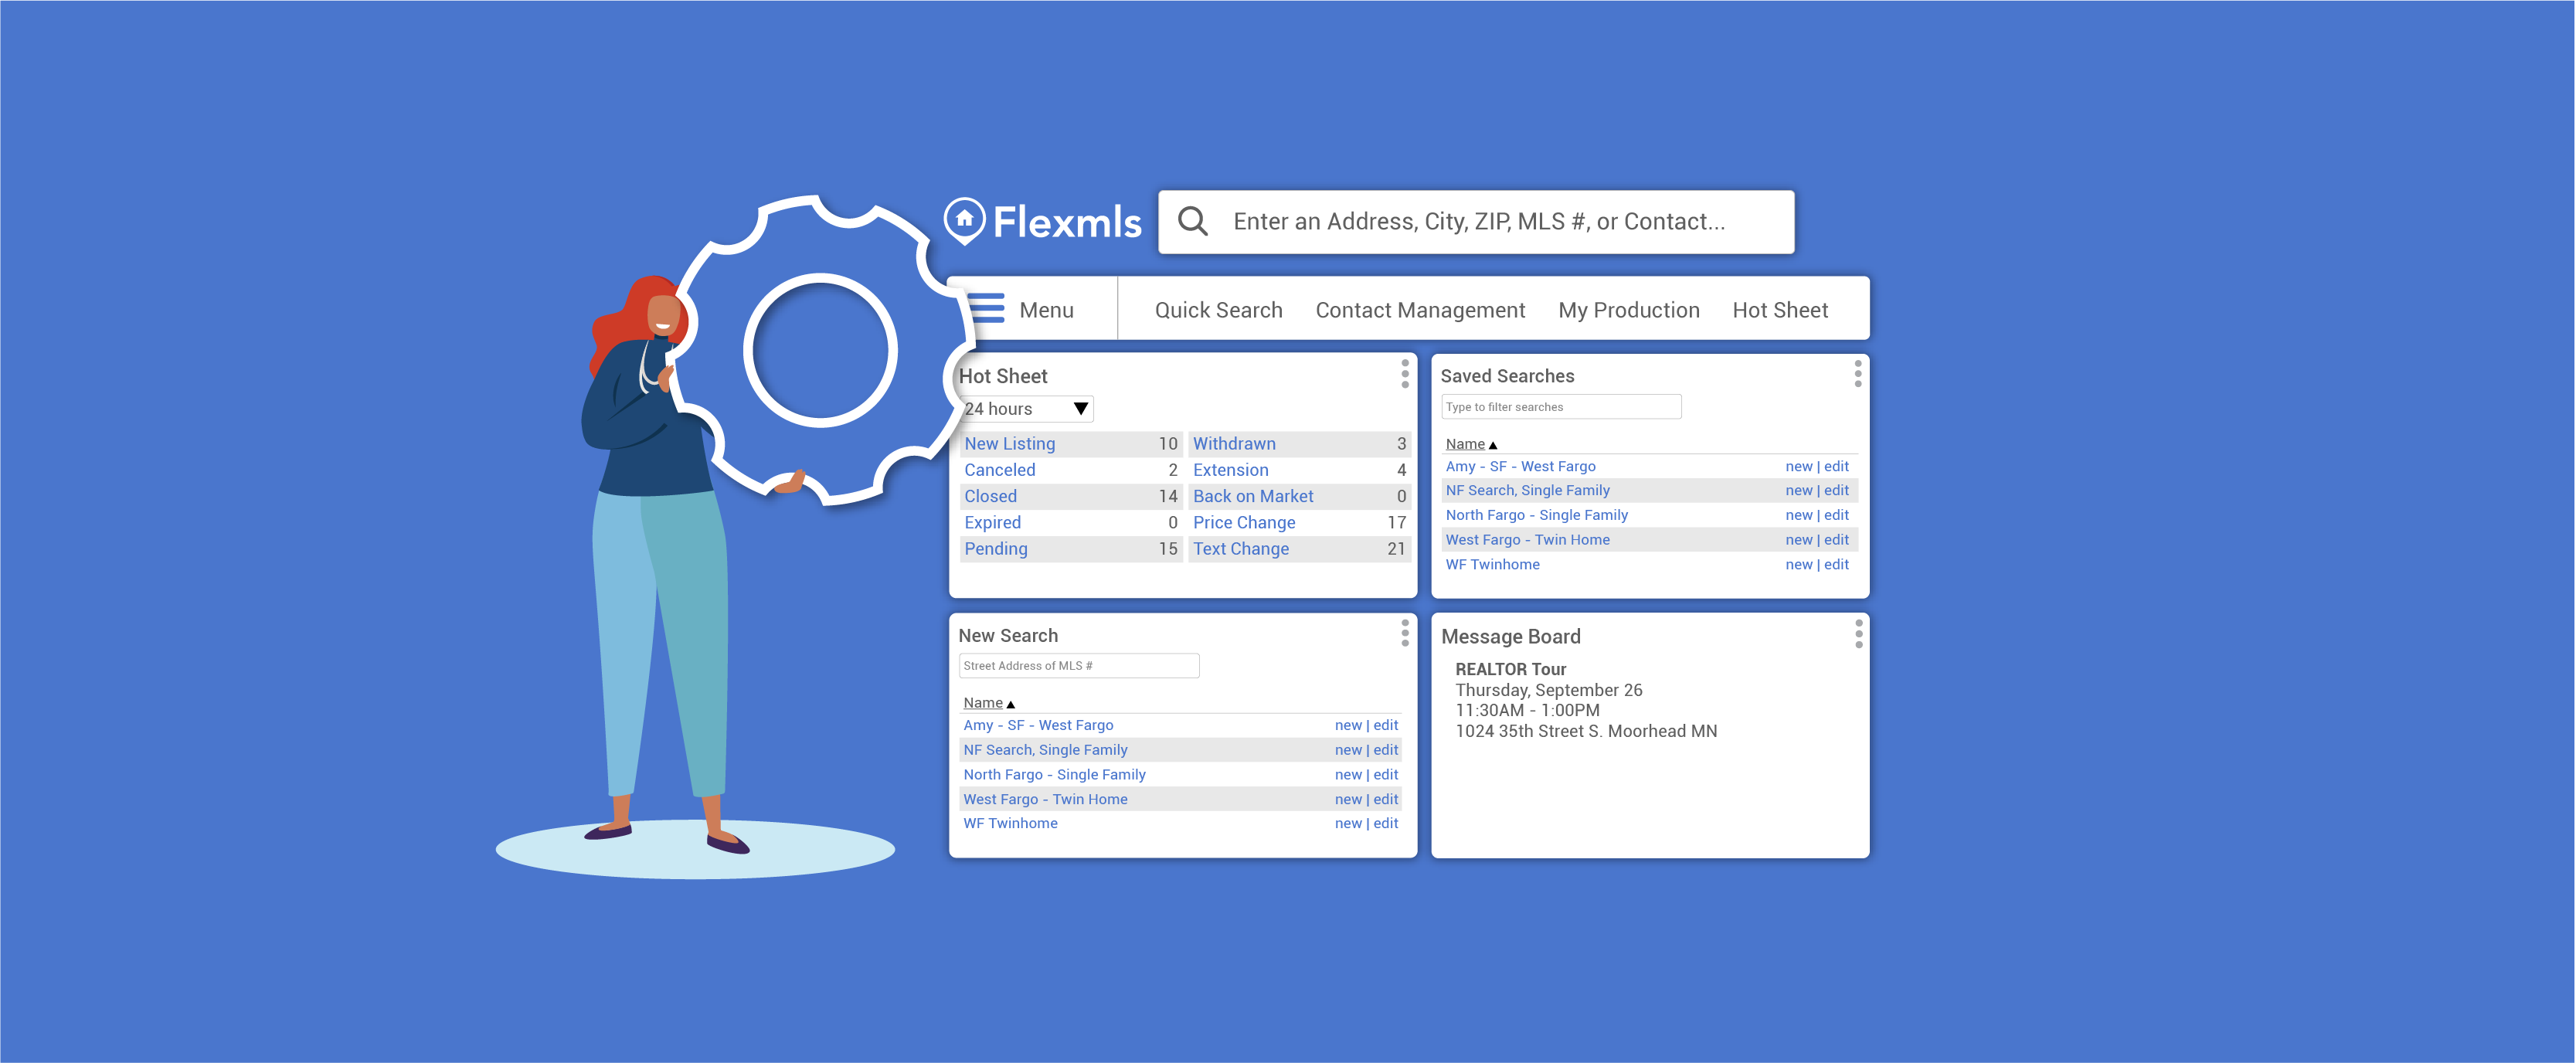The width and height of the screenshot is (2576, 1063).
Task: Click the Price Change count in Hot Sheet
Action: point(1393,522)
